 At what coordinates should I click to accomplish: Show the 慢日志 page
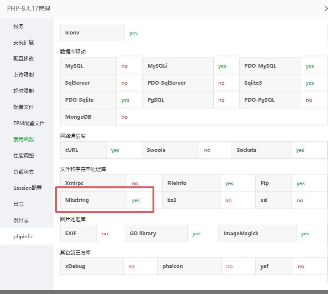[21, 220]
